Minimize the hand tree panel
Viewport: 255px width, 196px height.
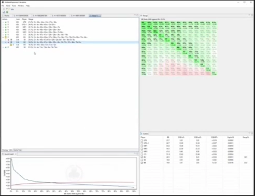(135, 15)
